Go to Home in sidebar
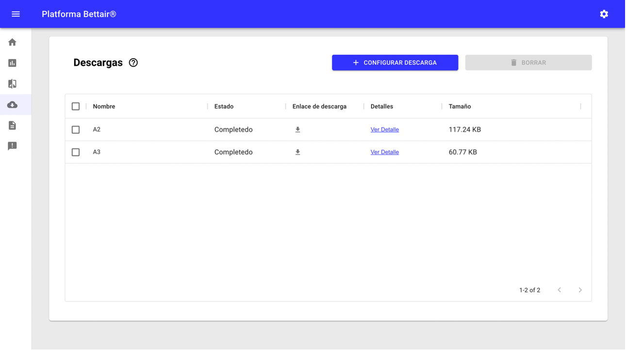Image resolution: width=627 pixels, height=351 pixels. point(13,42)
